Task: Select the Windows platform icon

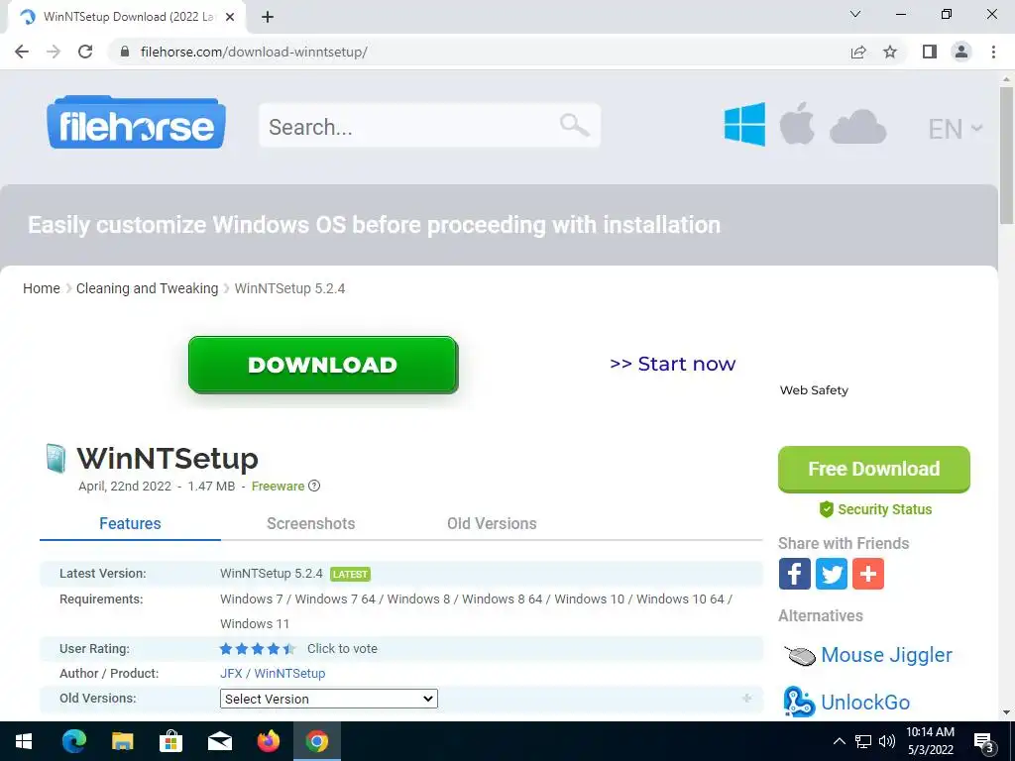Action: 744,124
